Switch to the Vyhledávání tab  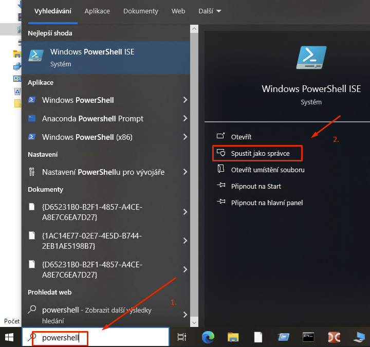(x=52, y=11)
